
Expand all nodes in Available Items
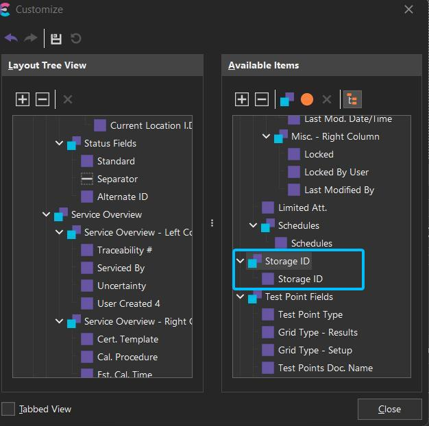pyautogui.click(x=242, y=99)
